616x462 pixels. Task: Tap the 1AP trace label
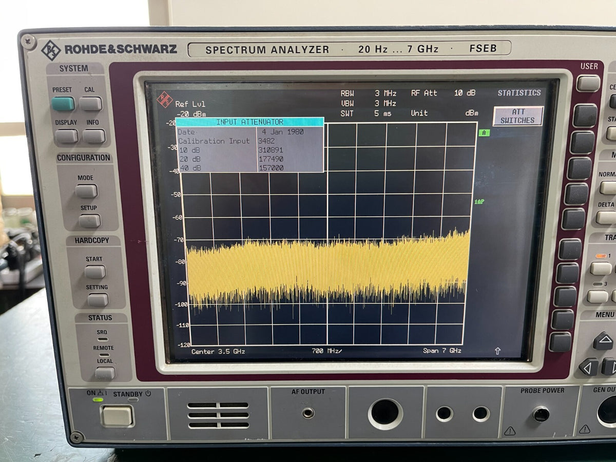tap(478, 202)
